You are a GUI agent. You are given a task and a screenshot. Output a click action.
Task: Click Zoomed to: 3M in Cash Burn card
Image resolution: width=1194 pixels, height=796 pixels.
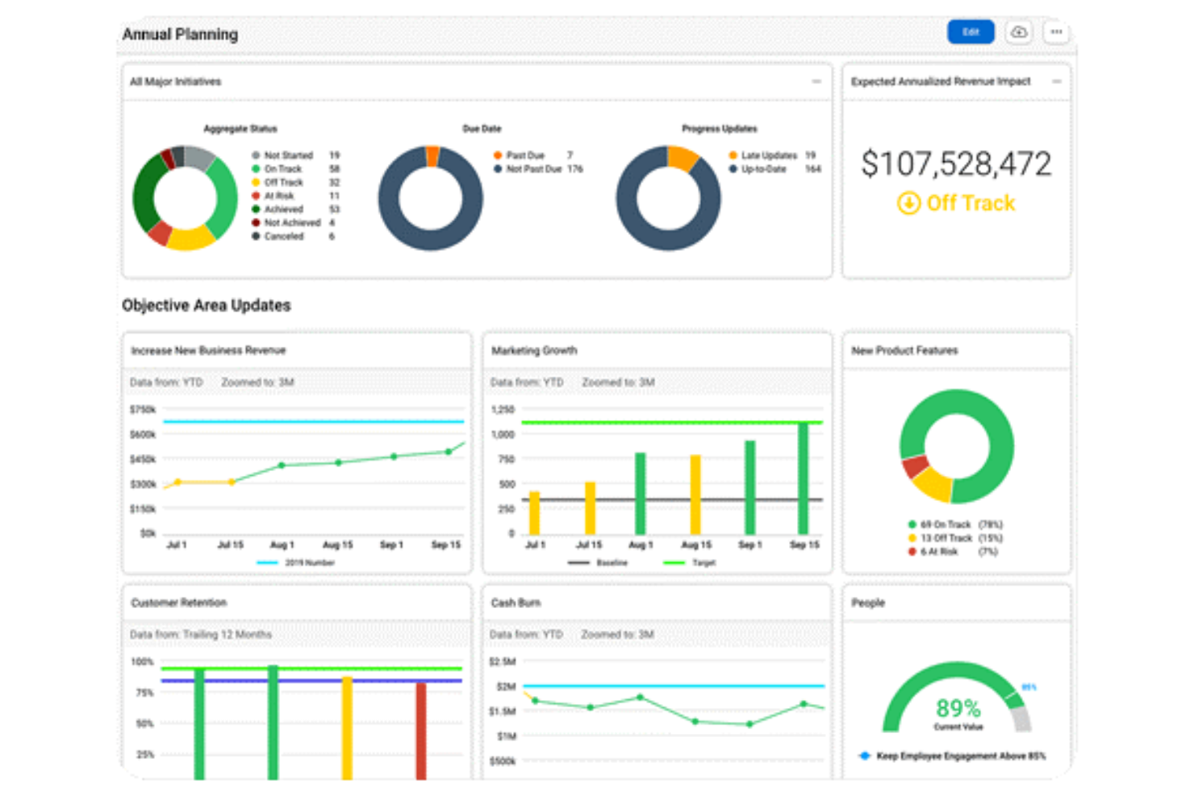pyautogui.click(x=617, y=635)
